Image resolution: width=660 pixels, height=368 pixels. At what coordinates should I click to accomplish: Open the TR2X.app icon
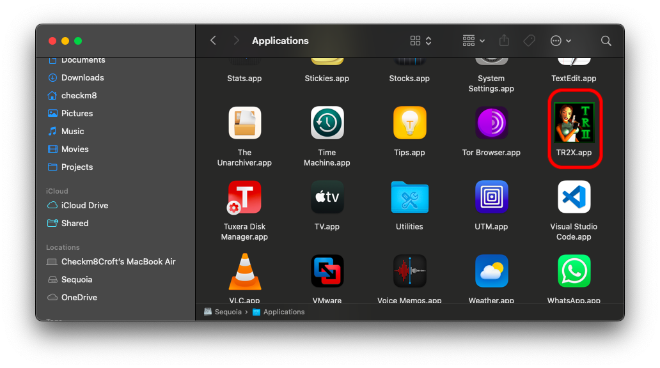click(x=574, y=123)
